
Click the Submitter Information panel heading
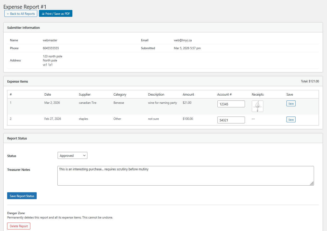[x=23, y=28]
